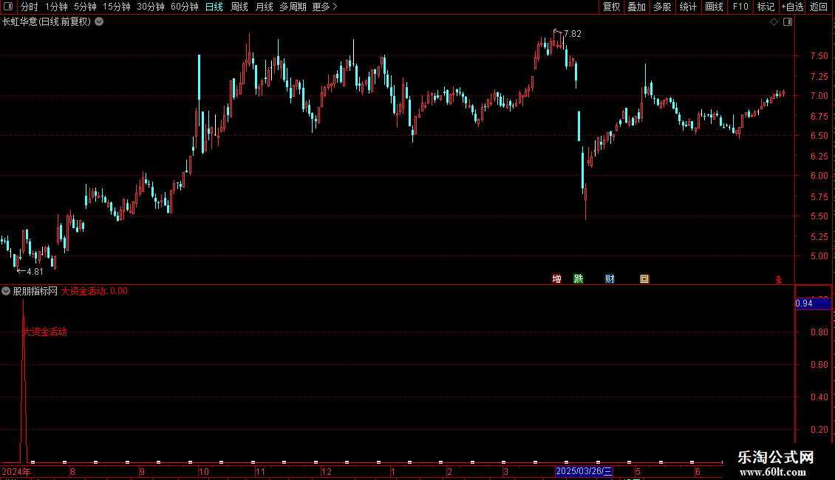Click the 大资金活动: 0.00 readout

point(95,291)
